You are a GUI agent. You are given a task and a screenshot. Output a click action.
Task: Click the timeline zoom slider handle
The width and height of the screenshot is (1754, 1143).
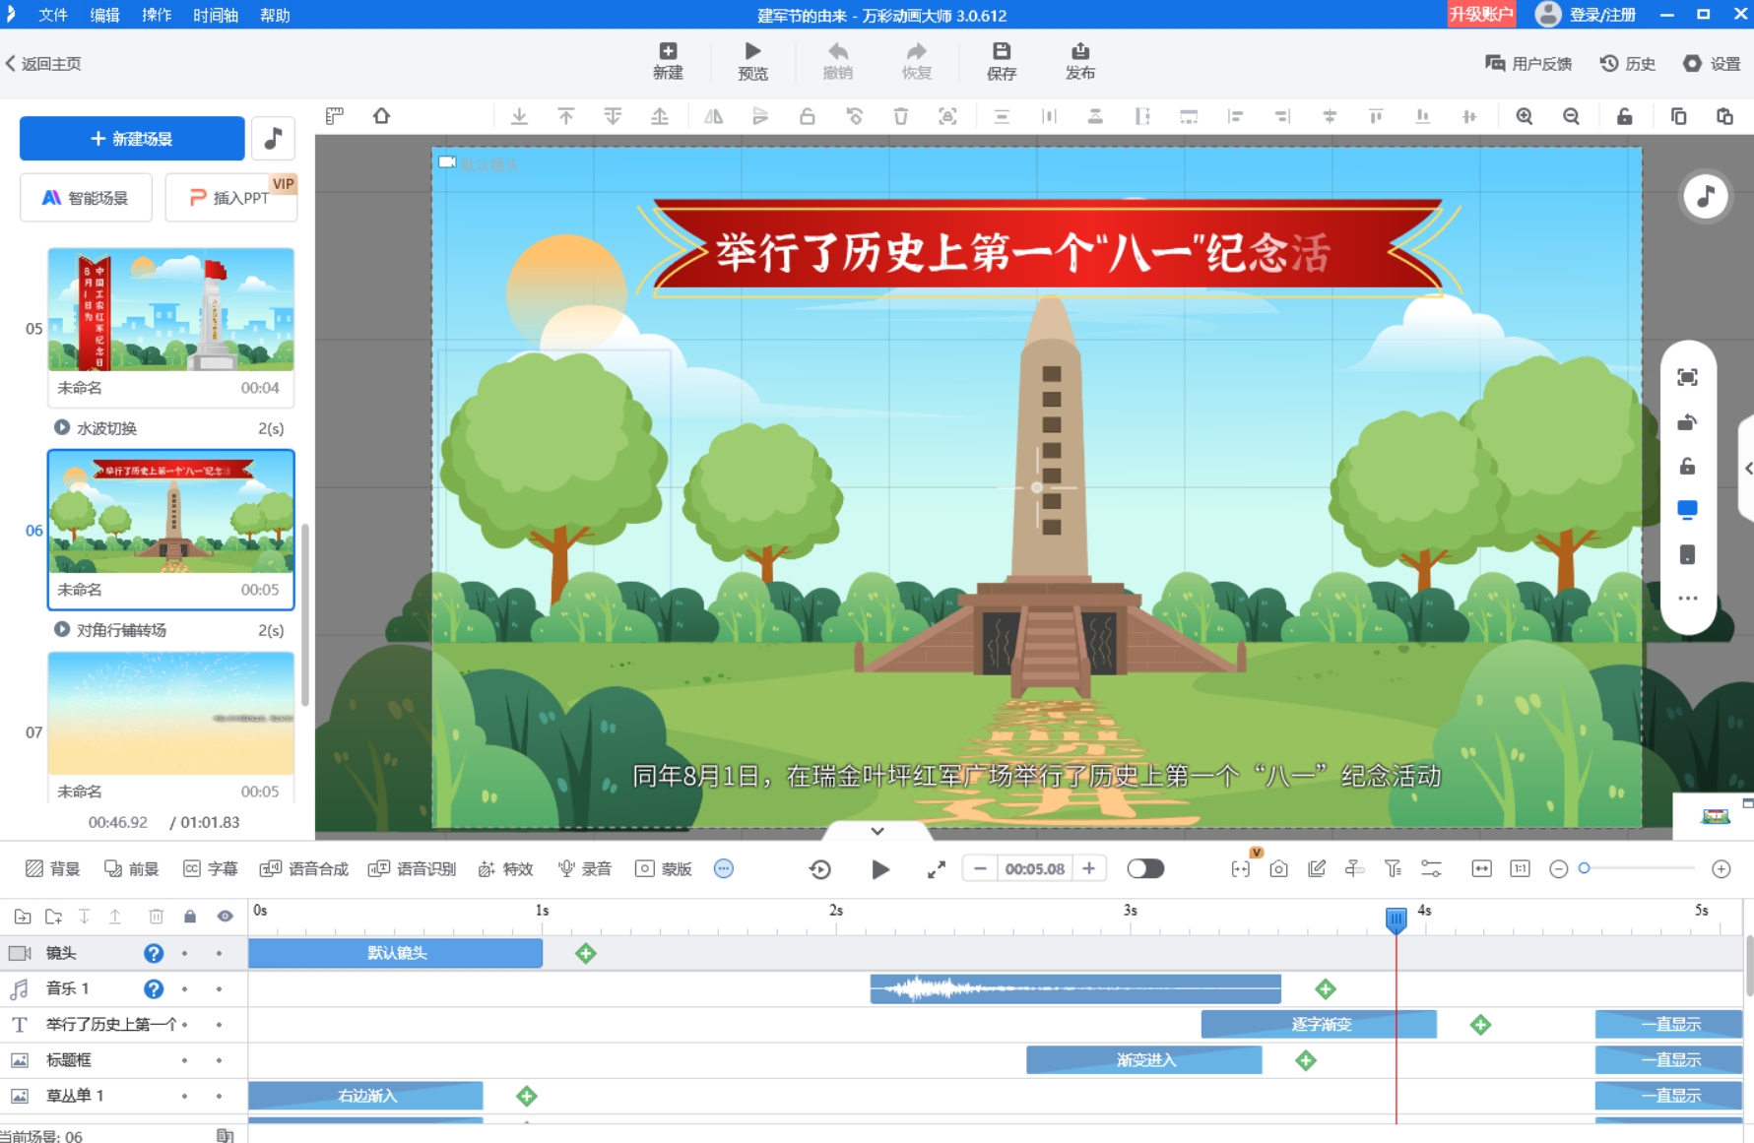[1584, 868]
